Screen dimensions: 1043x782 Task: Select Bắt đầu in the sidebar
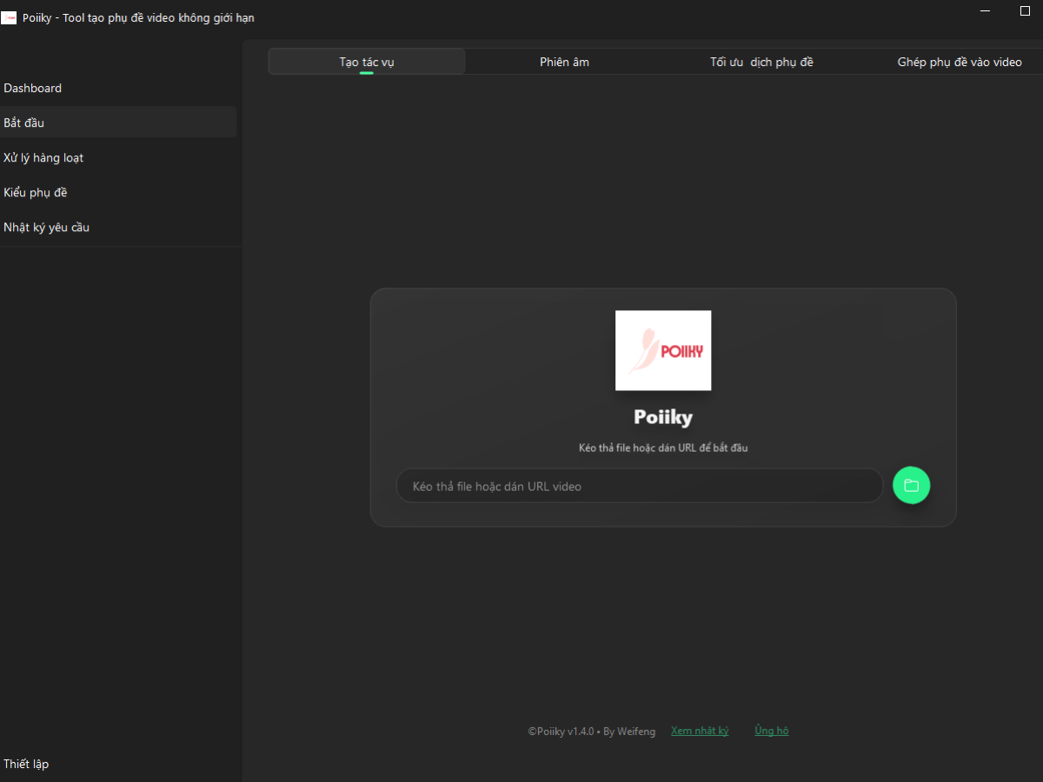pos(24,123)
